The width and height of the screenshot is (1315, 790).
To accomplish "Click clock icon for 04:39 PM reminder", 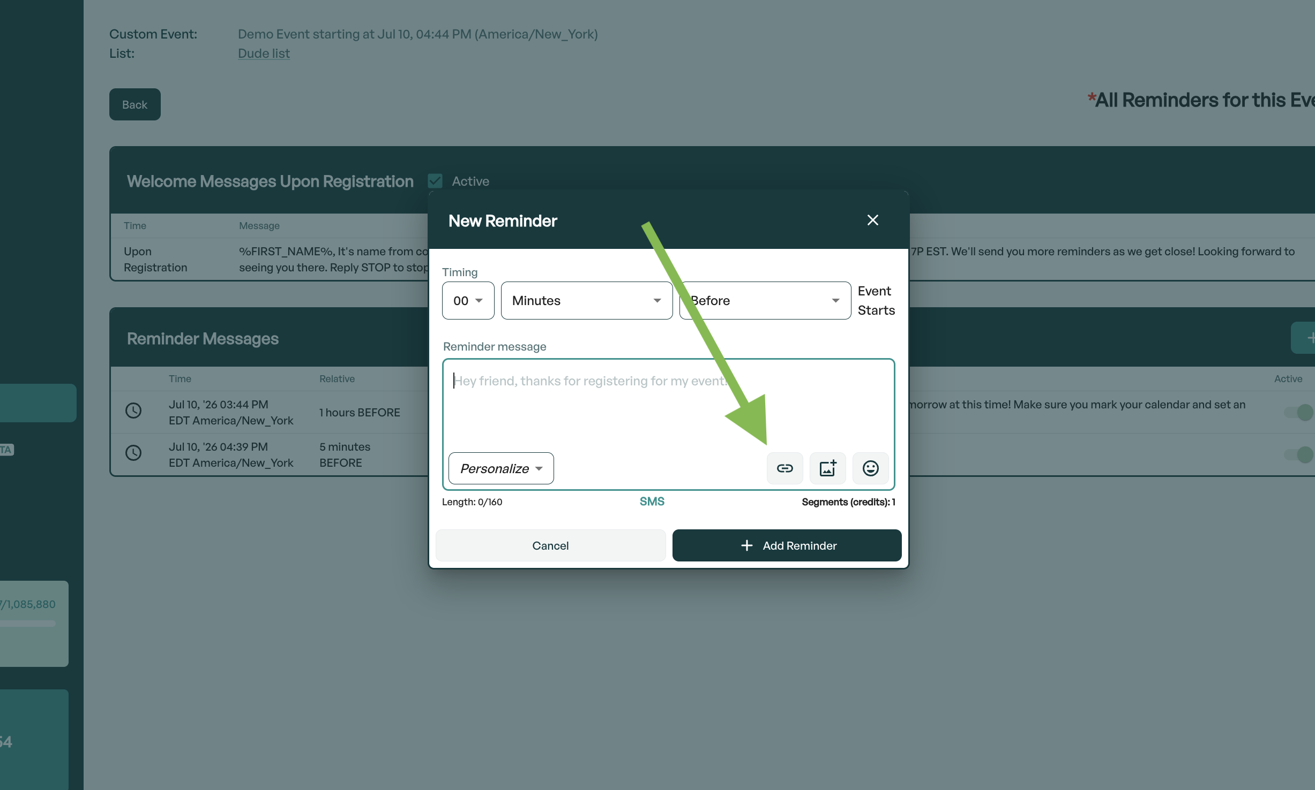I will coord(133,453).
